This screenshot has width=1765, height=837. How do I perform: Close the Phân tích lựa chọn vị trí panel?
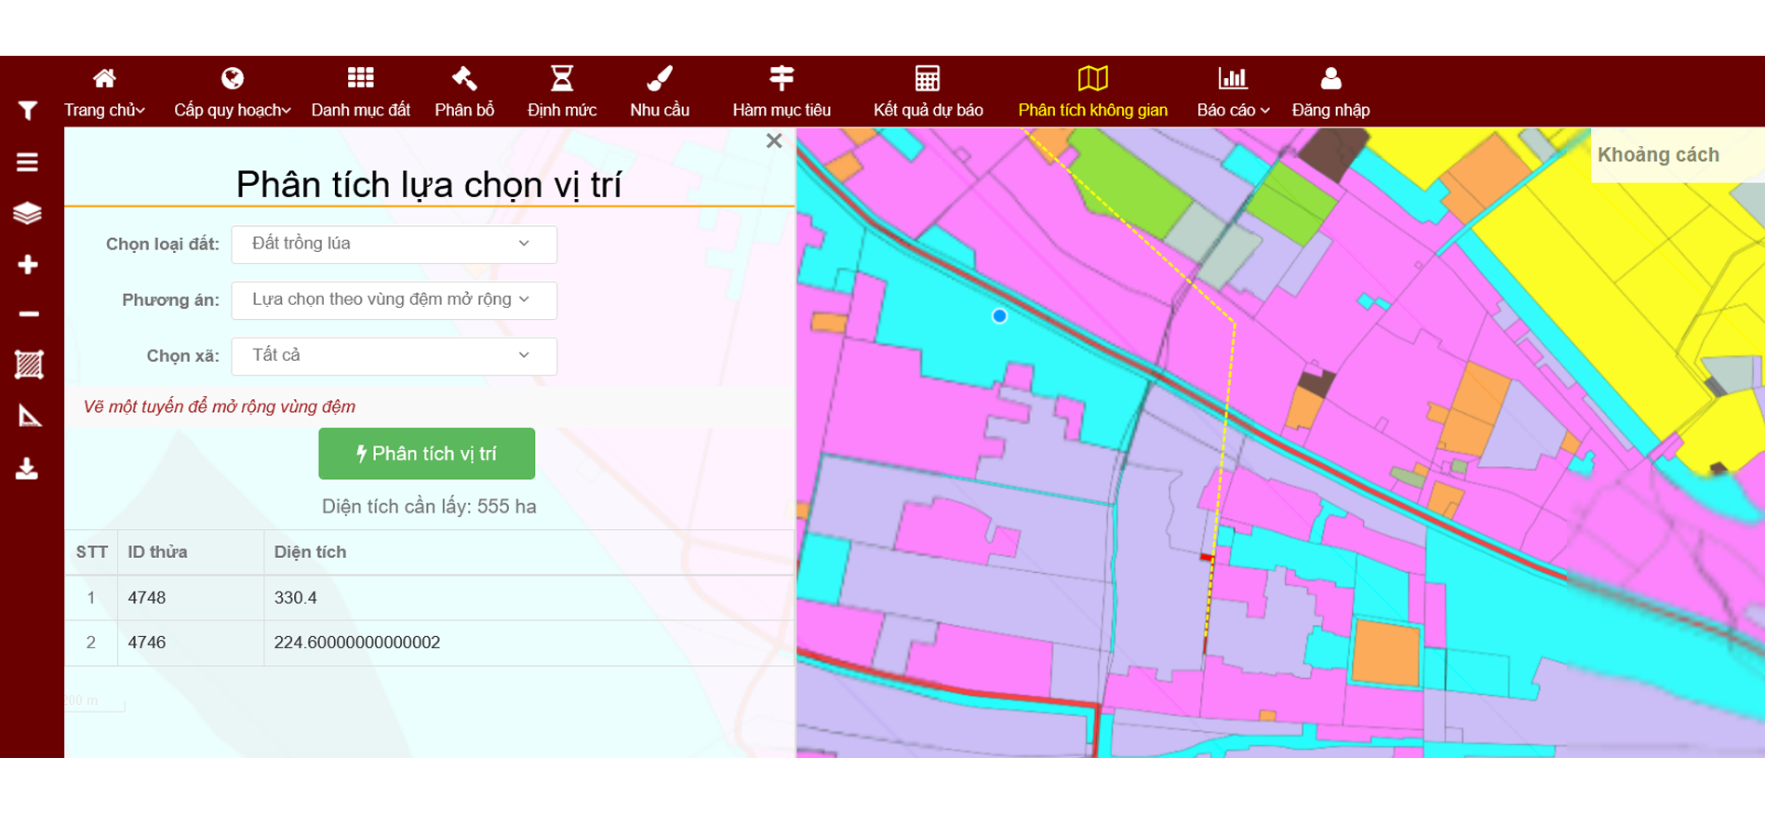pos(774,141)
